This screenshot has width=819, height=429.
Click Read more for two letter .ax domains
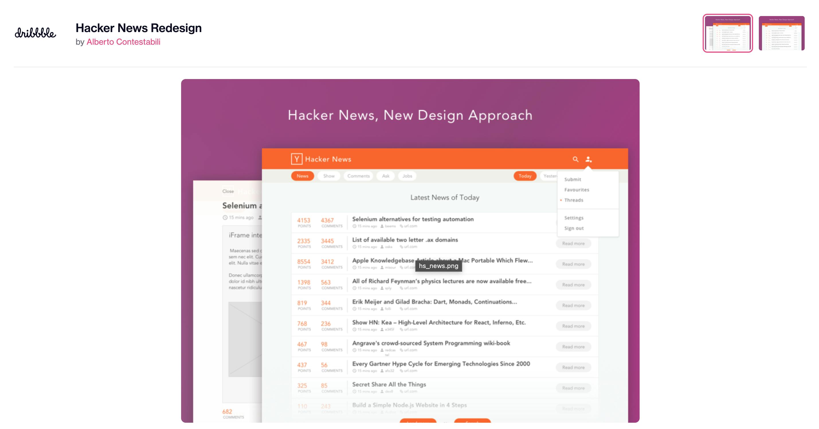pyautogui.click(x=573, y=243)
